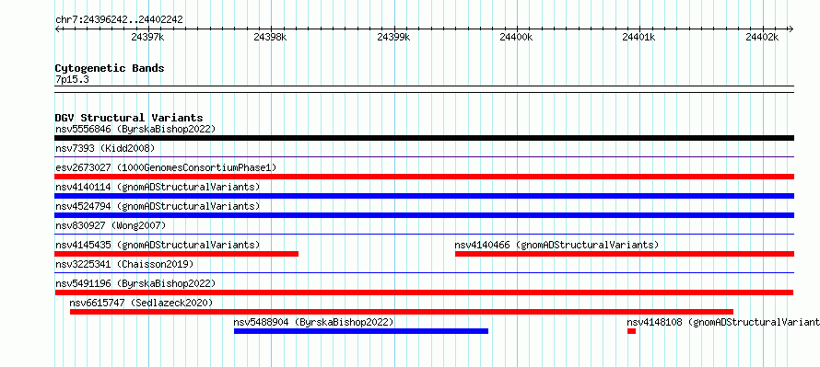
Task: Click the right arrowhead of the ruler
Action: pos(791,29)
